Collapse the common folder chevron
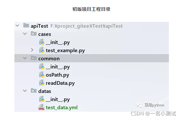This screenshot has height=119, width=181. [25, 58]
